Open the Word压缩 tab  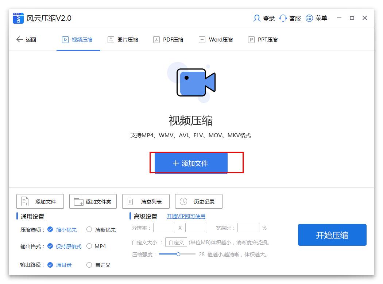pos(216,40)
